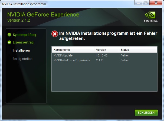This screenshot has width=164, height=121.
Task: Close the NVIDIA Installationsprogramm window
Action: [x=156, y=3]
